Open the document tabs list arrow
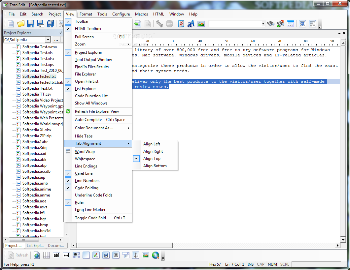 coord(339,33)
